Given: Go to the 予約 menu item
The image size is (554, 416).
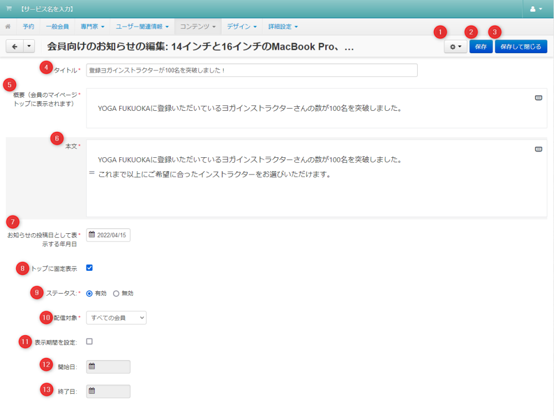Looking at the screenshot, I should click(x=28, y=27).
